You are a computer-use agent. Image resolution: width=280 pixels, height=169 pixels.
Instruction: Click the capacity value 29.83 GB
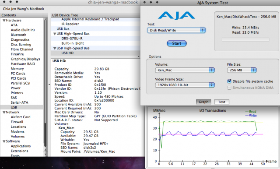pyautogui.click(x=101, y=69)
